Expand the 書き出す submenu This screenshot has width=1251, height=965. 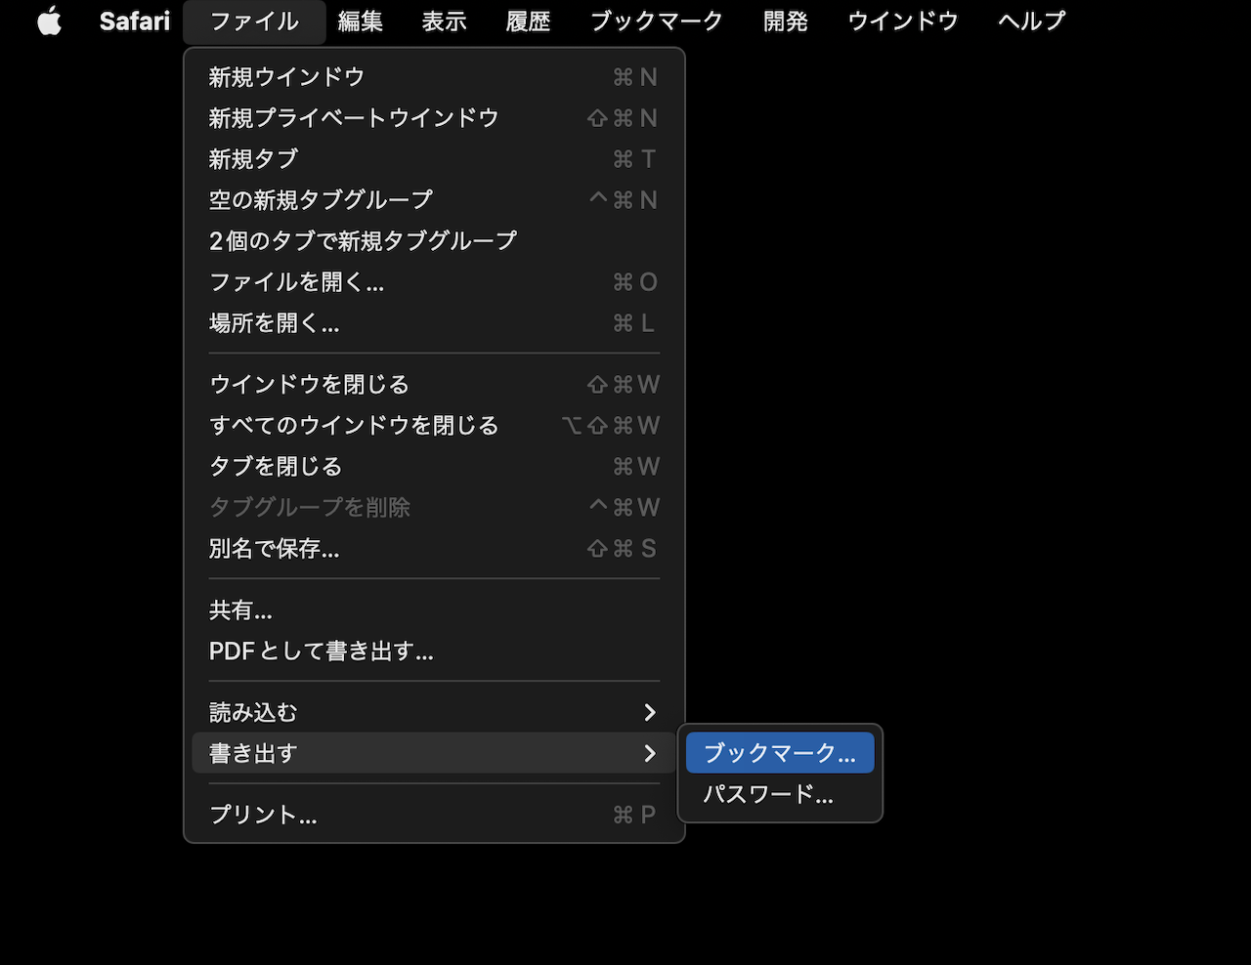coord(434,753)
